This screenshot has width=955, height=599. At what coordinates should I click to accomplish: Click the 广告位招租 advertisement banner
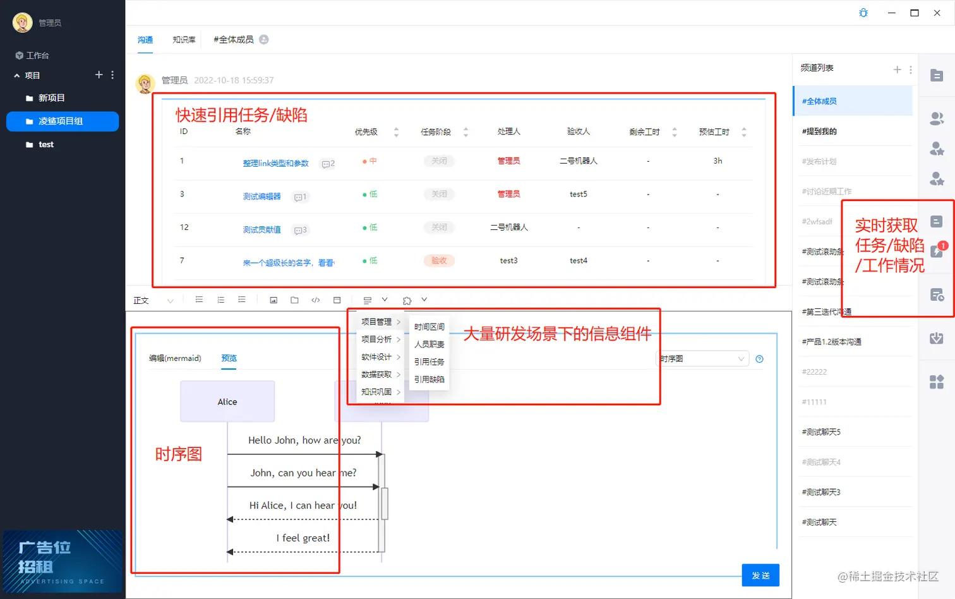(x=63, y=562)
